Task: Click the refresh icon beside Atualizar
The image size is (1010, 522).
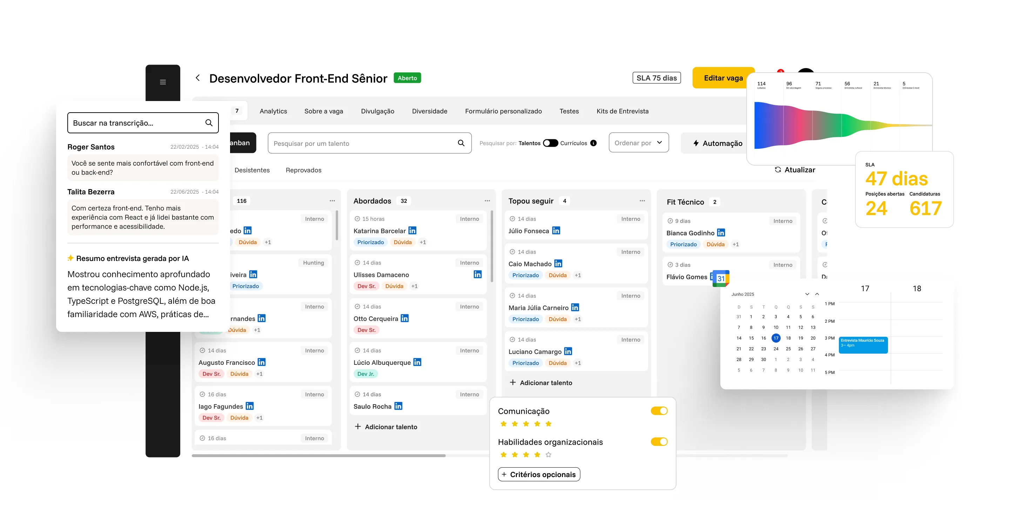Action: tap(778, 170)
